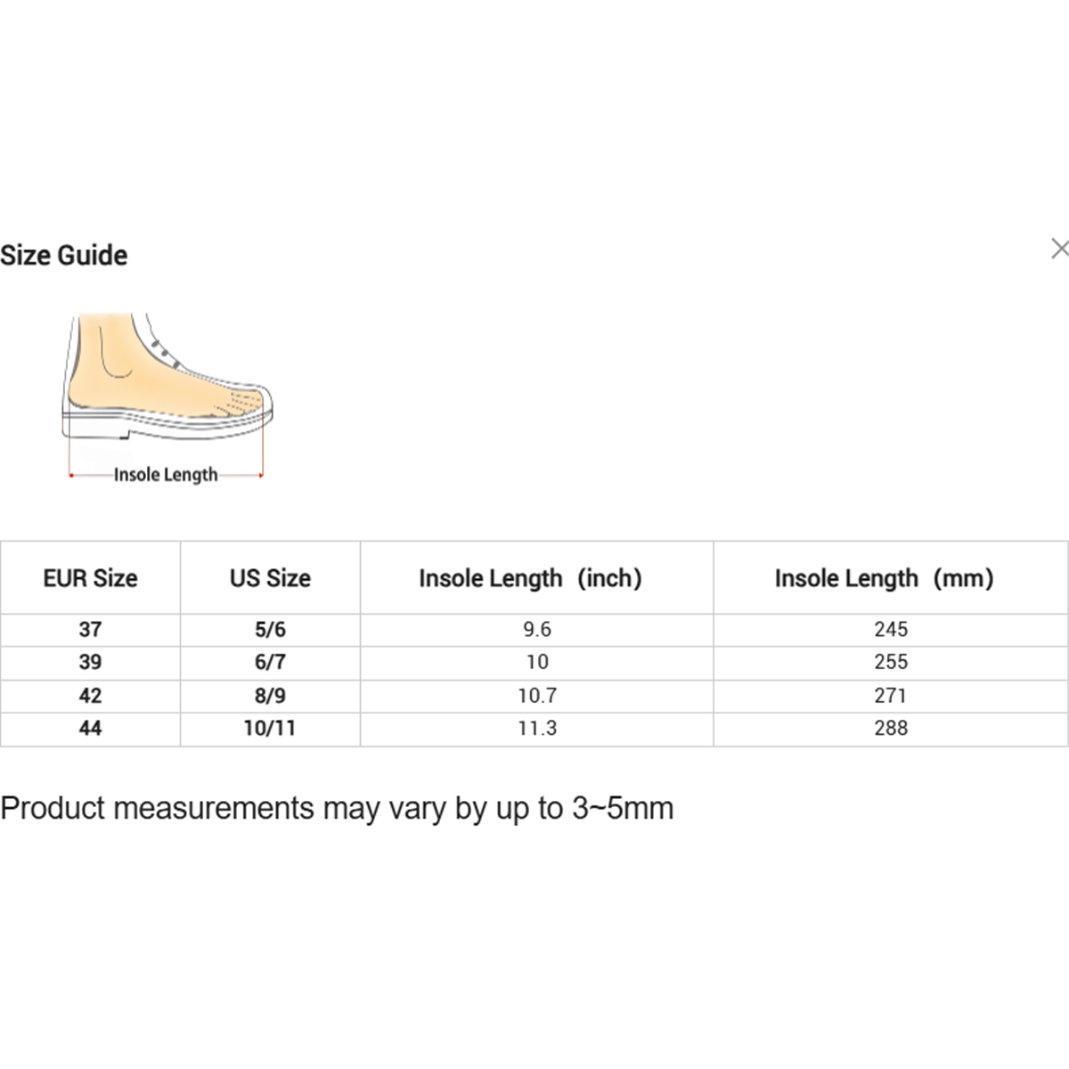The height and width of the screenshot is (1069, 1069).
Task: Click the 9.6 inch insole value
Action: [537, 630]
